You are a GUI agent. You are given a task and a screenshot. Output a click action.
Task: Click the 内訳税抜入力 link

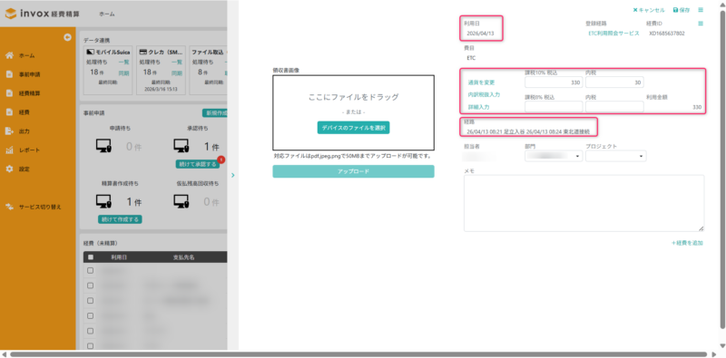(x=484, y=94)
